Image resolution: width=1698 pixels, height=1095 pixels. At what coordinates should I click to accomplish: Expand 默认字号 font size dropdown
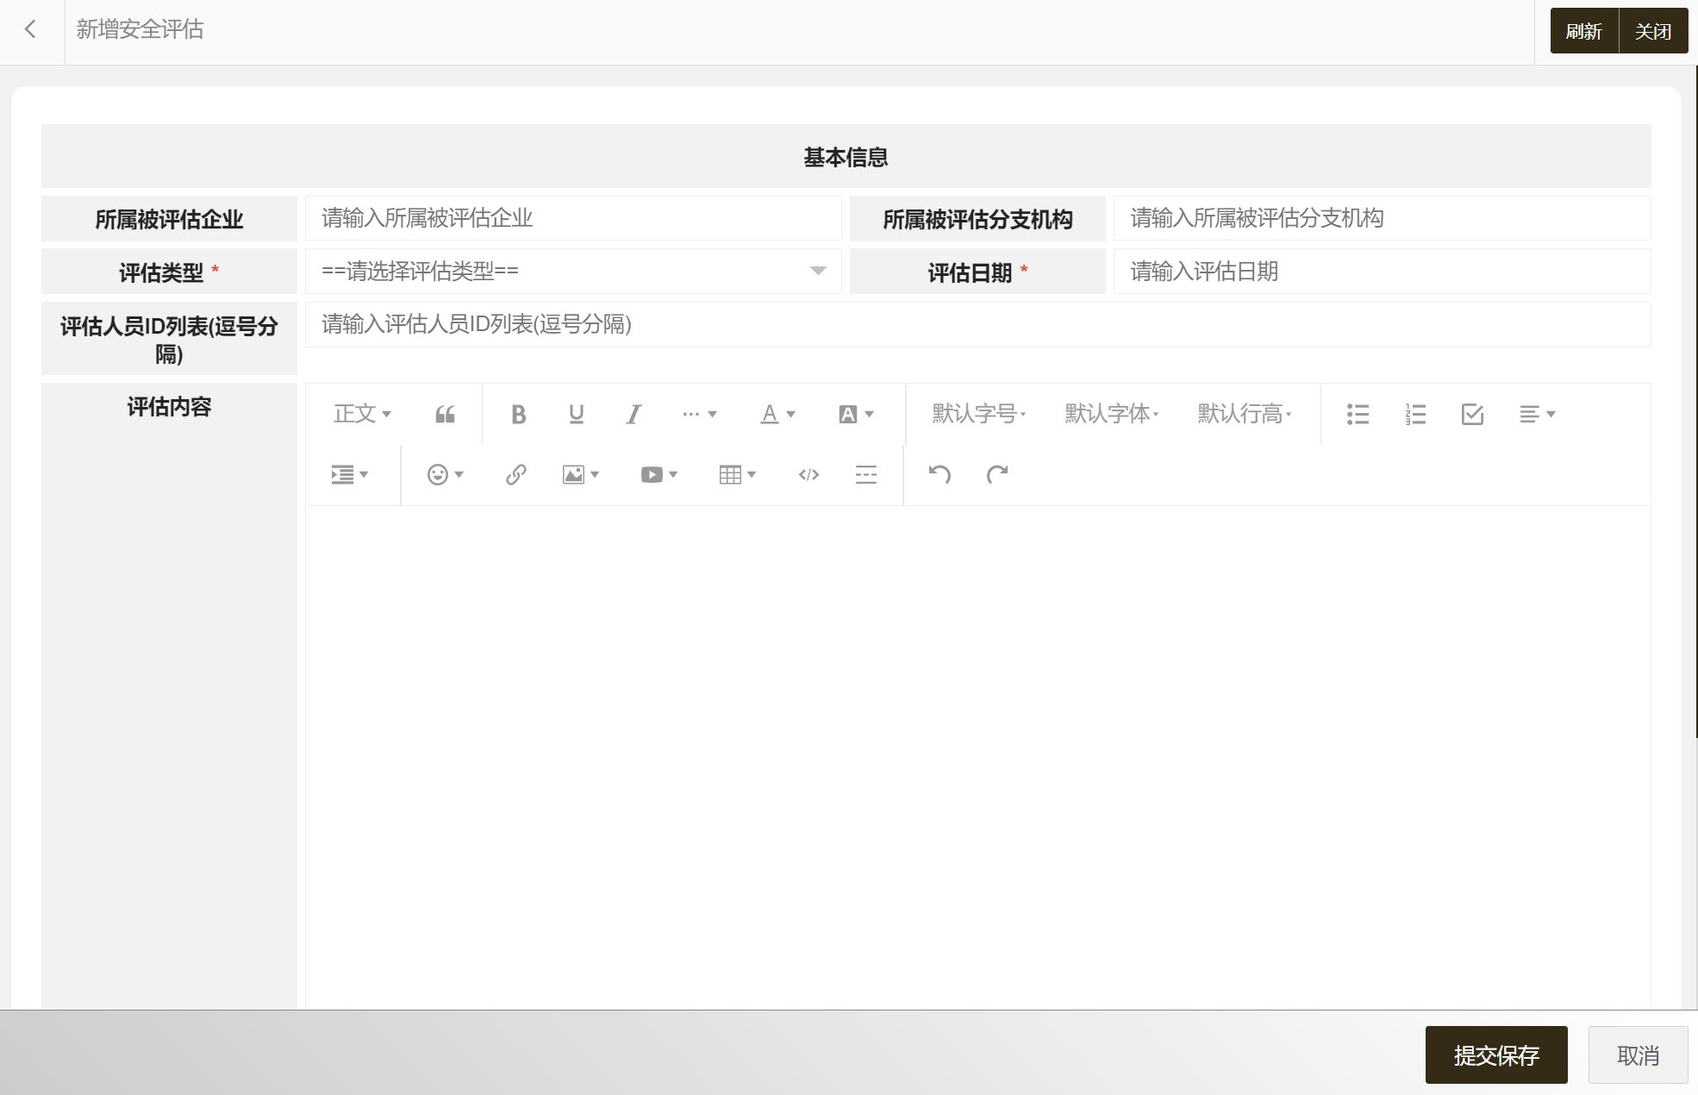978,415
